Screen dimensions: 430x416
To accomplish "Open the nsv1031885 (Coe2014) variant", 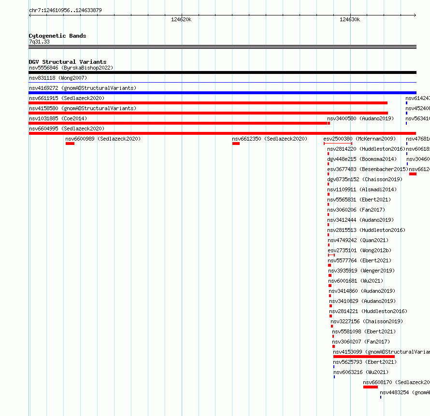I will pyautogui.click(x=58, y=118).
